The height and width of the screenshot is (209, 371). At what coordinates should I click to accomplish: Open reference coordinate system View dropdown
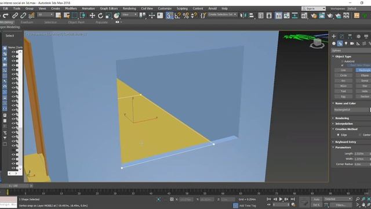coord(129,15)
